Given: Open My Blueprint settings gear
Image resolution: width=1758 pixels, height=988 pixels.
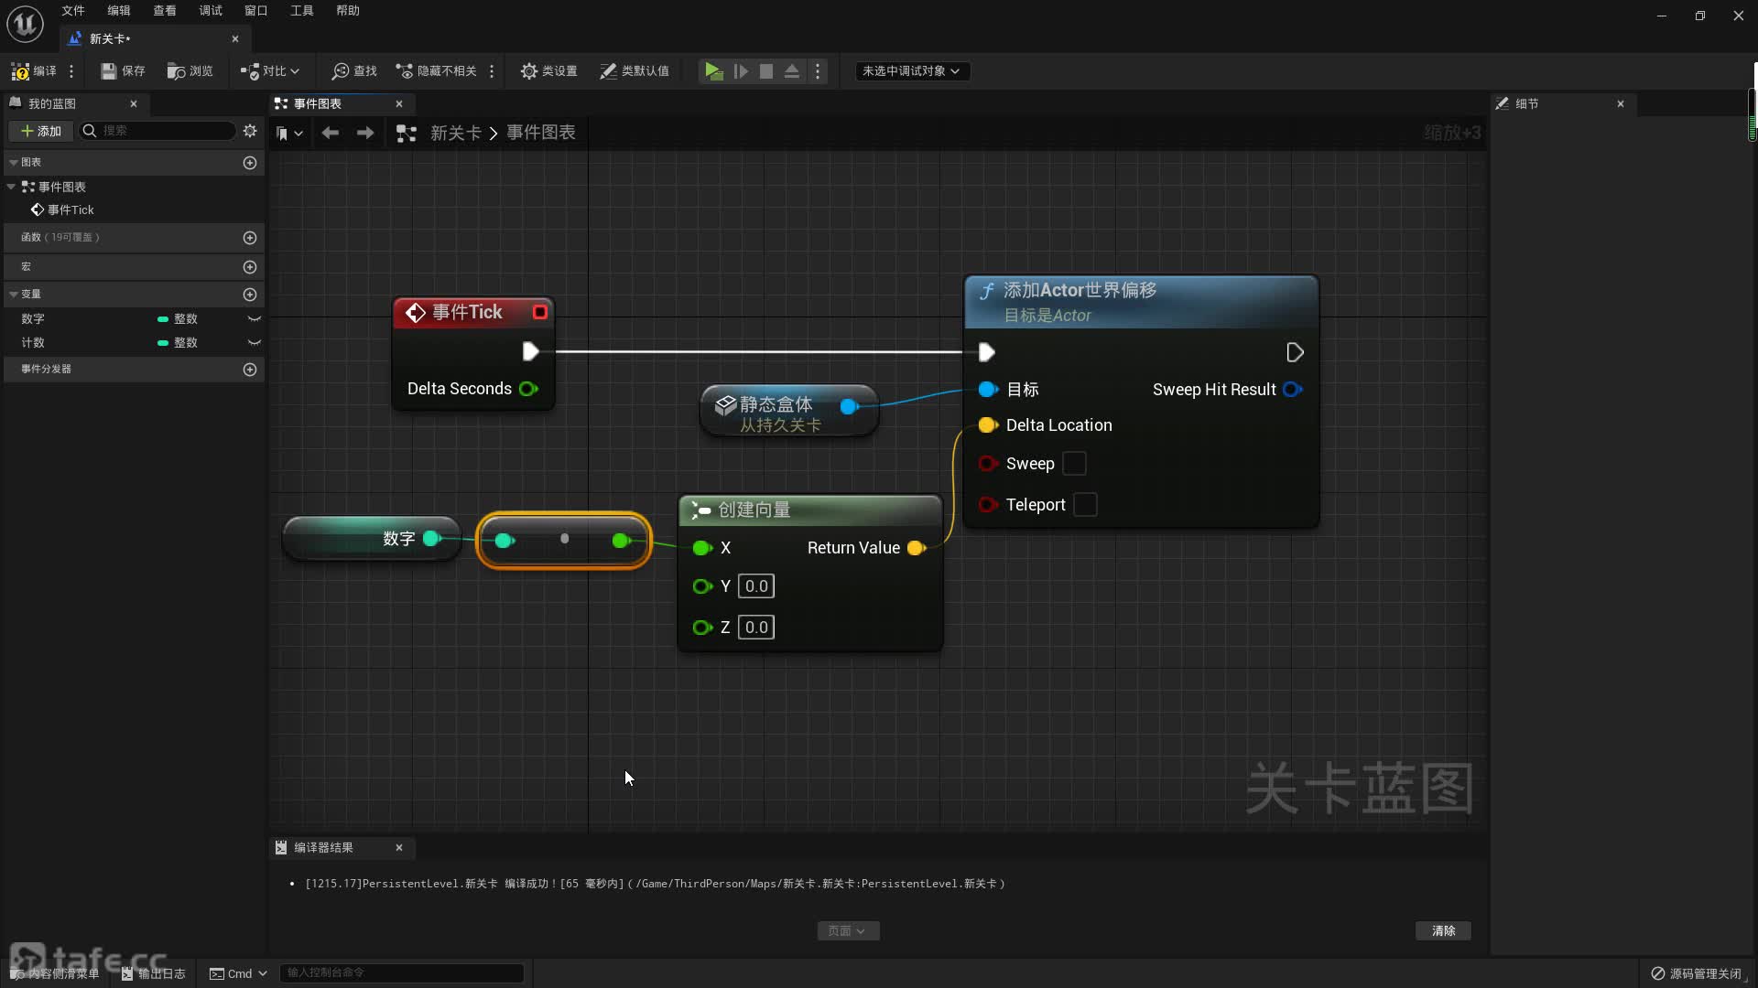Looking at the screenshot, I should click(250, 131).
